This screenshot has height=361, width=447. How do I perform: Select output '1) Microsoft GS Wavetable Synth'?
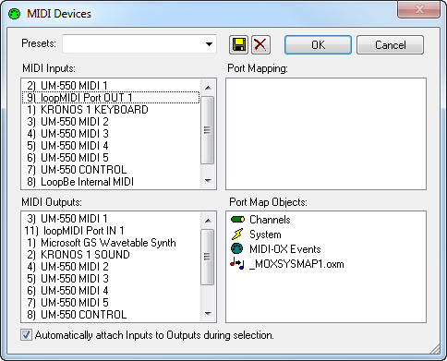tap(111, 243)
